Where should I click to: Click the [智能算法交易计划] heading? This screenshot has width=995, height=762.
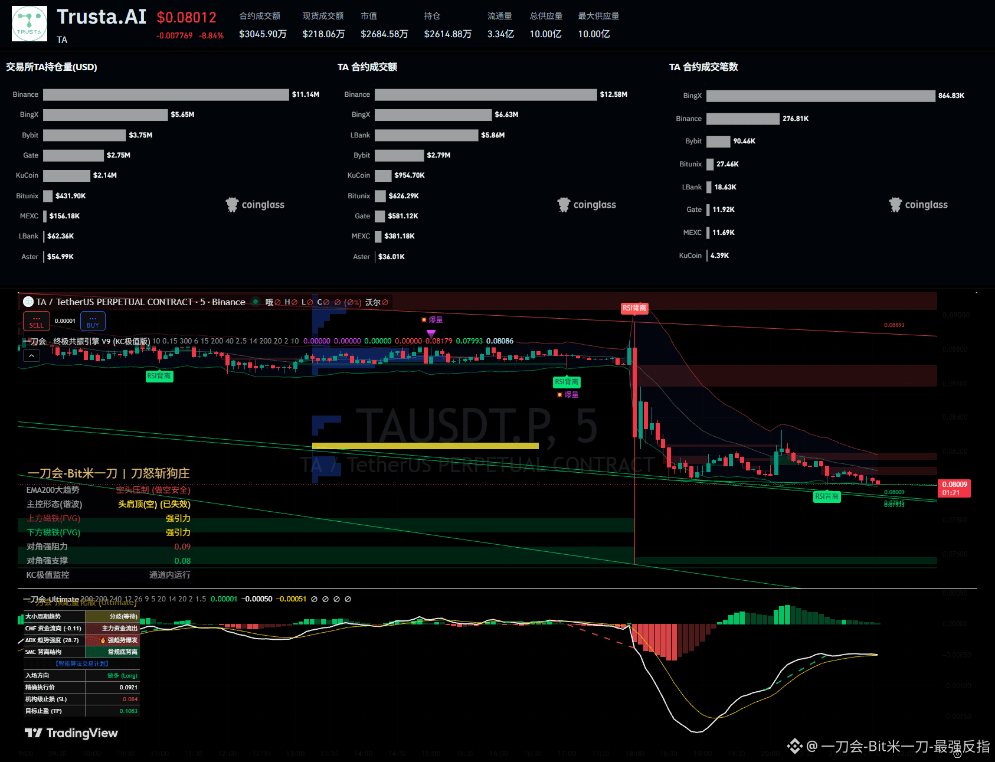81,664
